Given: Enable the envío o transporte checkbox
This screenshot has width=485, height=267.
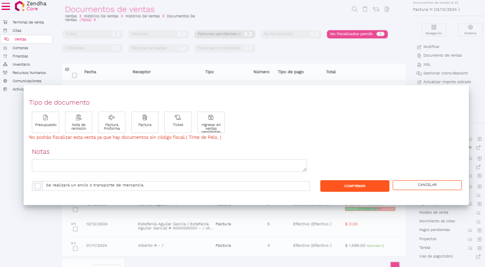Looking at the screenshot, I should point(38,186).
